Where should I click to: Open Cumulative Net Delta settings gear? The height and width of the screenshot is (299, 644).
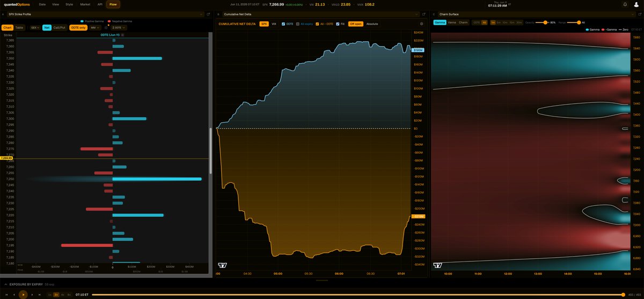click(421, 24)
